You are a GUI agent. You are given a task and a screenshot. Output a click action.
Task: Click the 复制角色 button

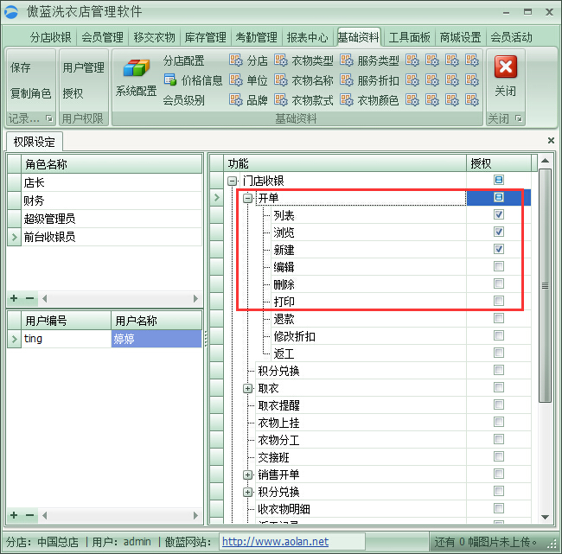tap(30, 93)
